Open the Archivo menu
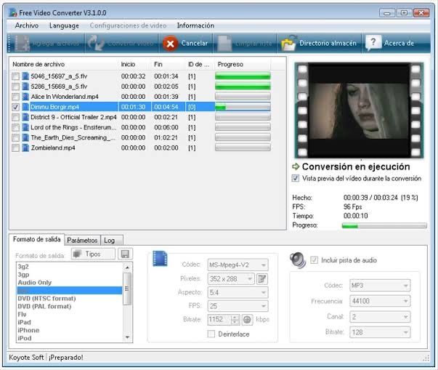438x370 pixels. click(x=26, y=25)
